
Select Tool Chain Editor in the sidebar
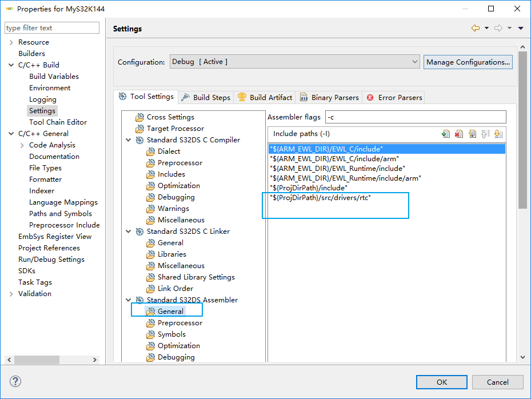(x=58, y=122)
